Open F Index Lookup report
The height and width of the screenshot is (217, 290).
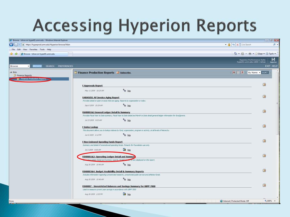click(x=90, y=127)
